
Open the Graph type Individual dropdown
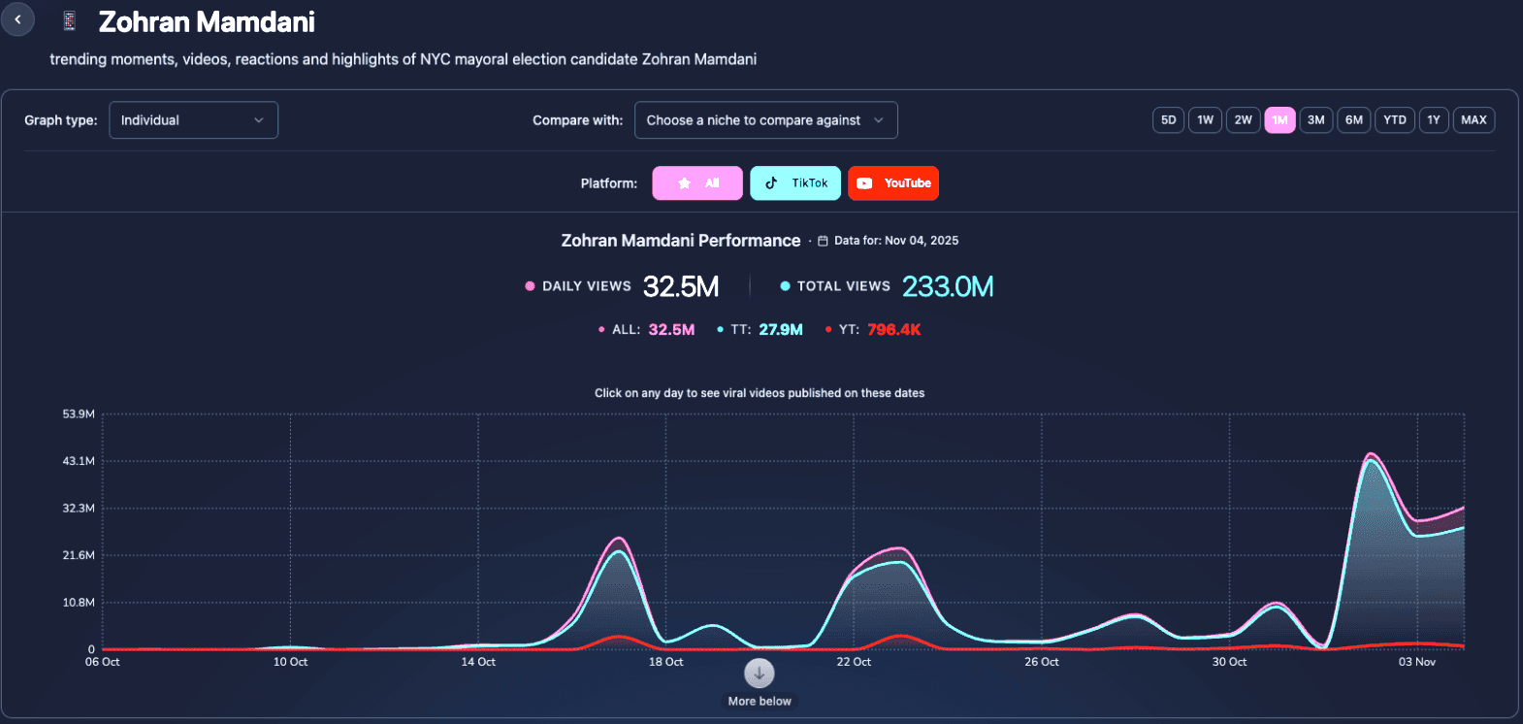click(x=193, y=120)
